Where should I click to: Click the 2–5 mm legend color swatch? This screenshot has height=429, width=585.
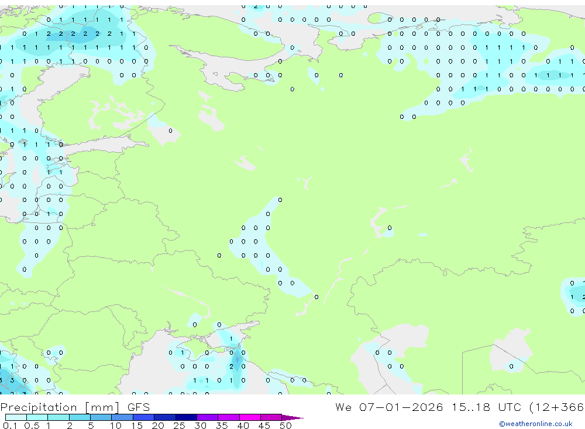pos(80,417)
